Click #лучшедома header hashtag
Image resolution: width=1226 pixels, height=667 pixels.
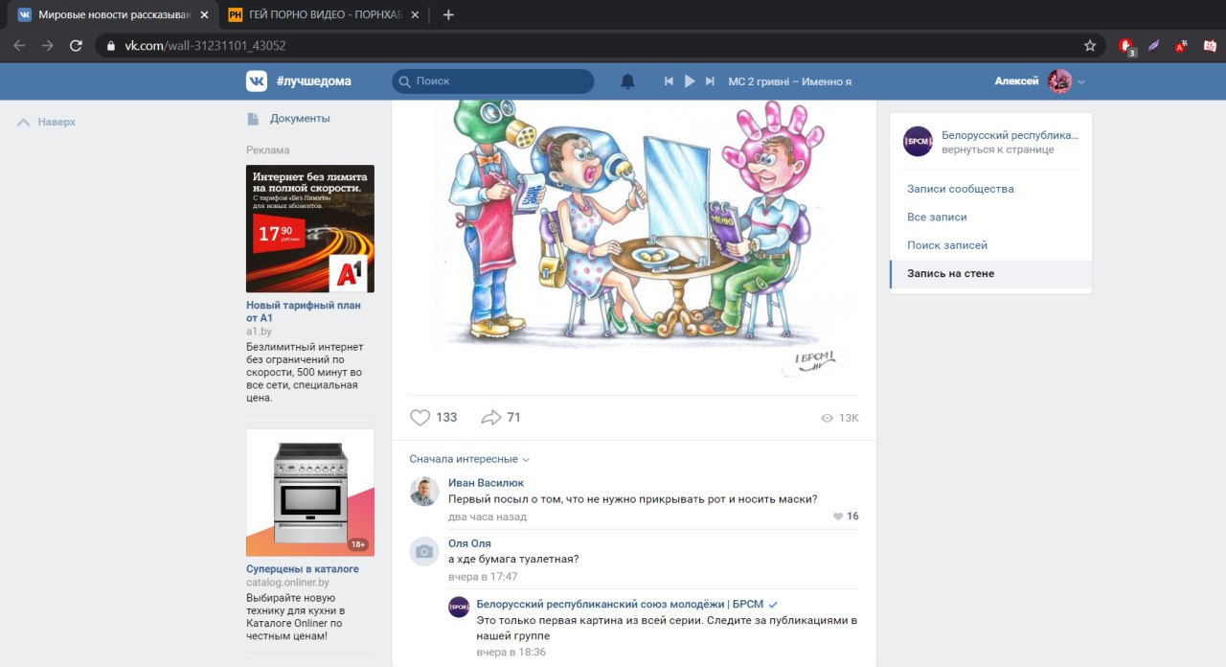pyautogui.click(x=313, y=81)
